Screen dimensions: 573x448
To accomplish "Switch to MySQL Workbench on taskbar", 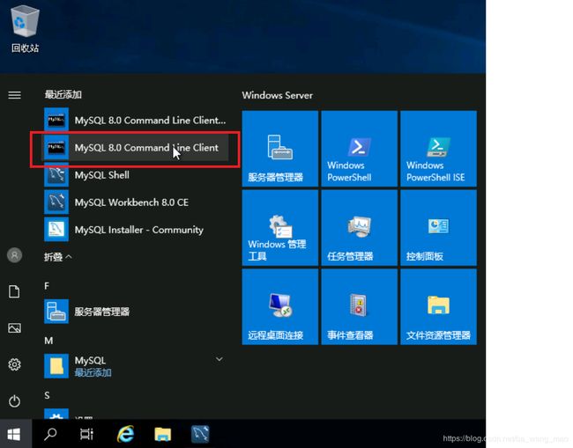I will (200, 434).
